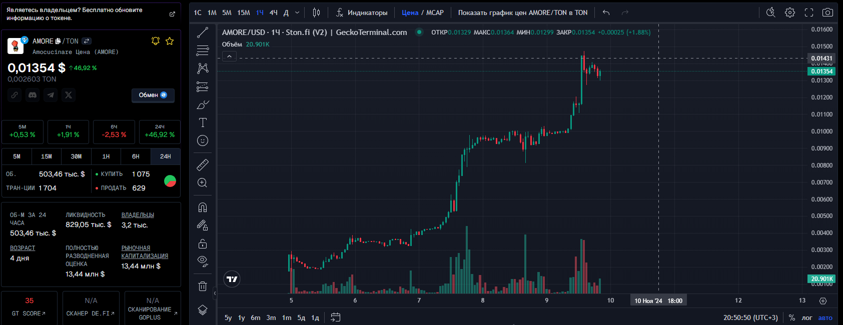Open the object tree layers icon
This screenshot has height=325, width=843.
click(203, 310)
